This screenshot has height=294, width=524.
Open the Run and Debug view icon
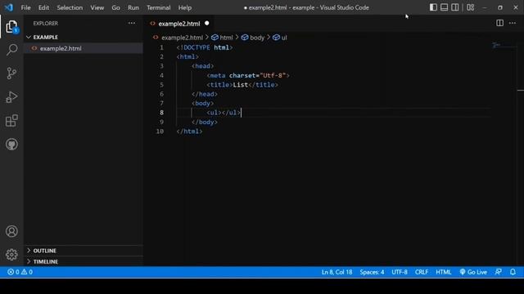click(x=11, y=97)
